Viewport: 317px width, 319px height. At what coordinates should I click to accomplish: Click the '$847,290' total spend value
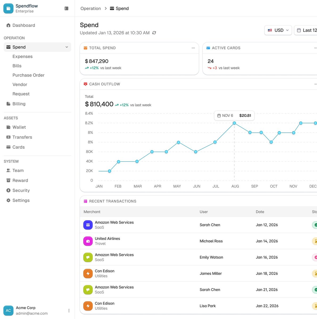tap(97, 61)
